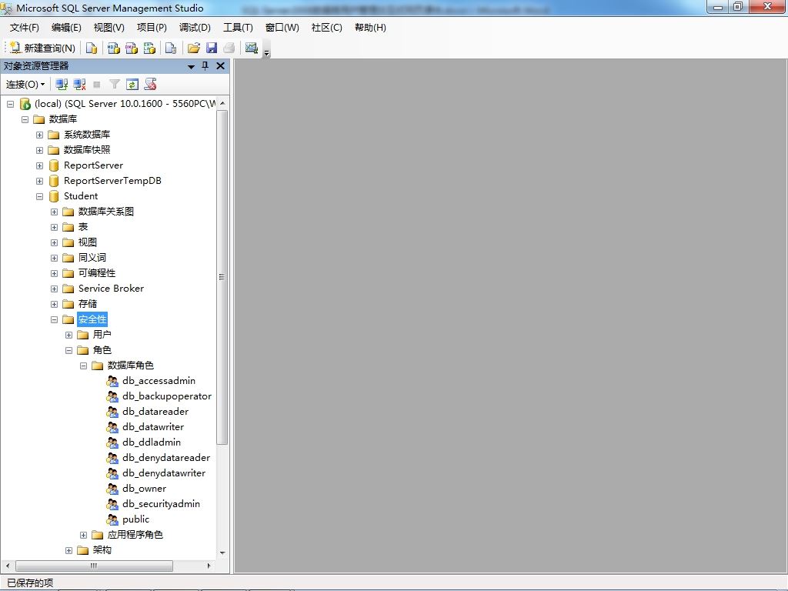
Task: Click the DMX query icon
Action: pos(132,48)
